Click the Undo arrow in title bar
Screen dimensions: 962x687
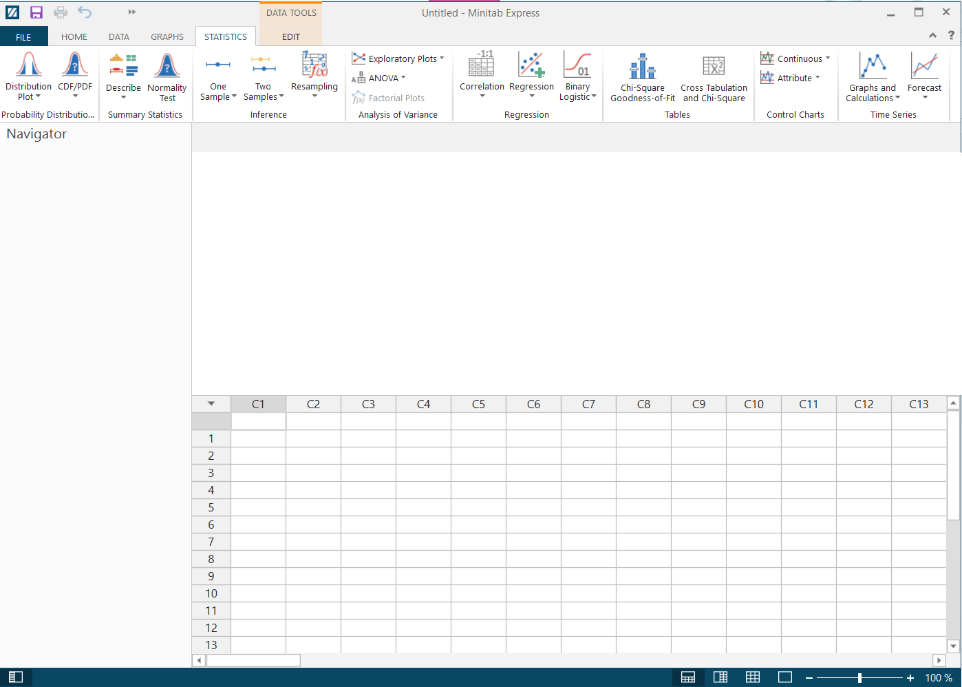pos(85,12)
